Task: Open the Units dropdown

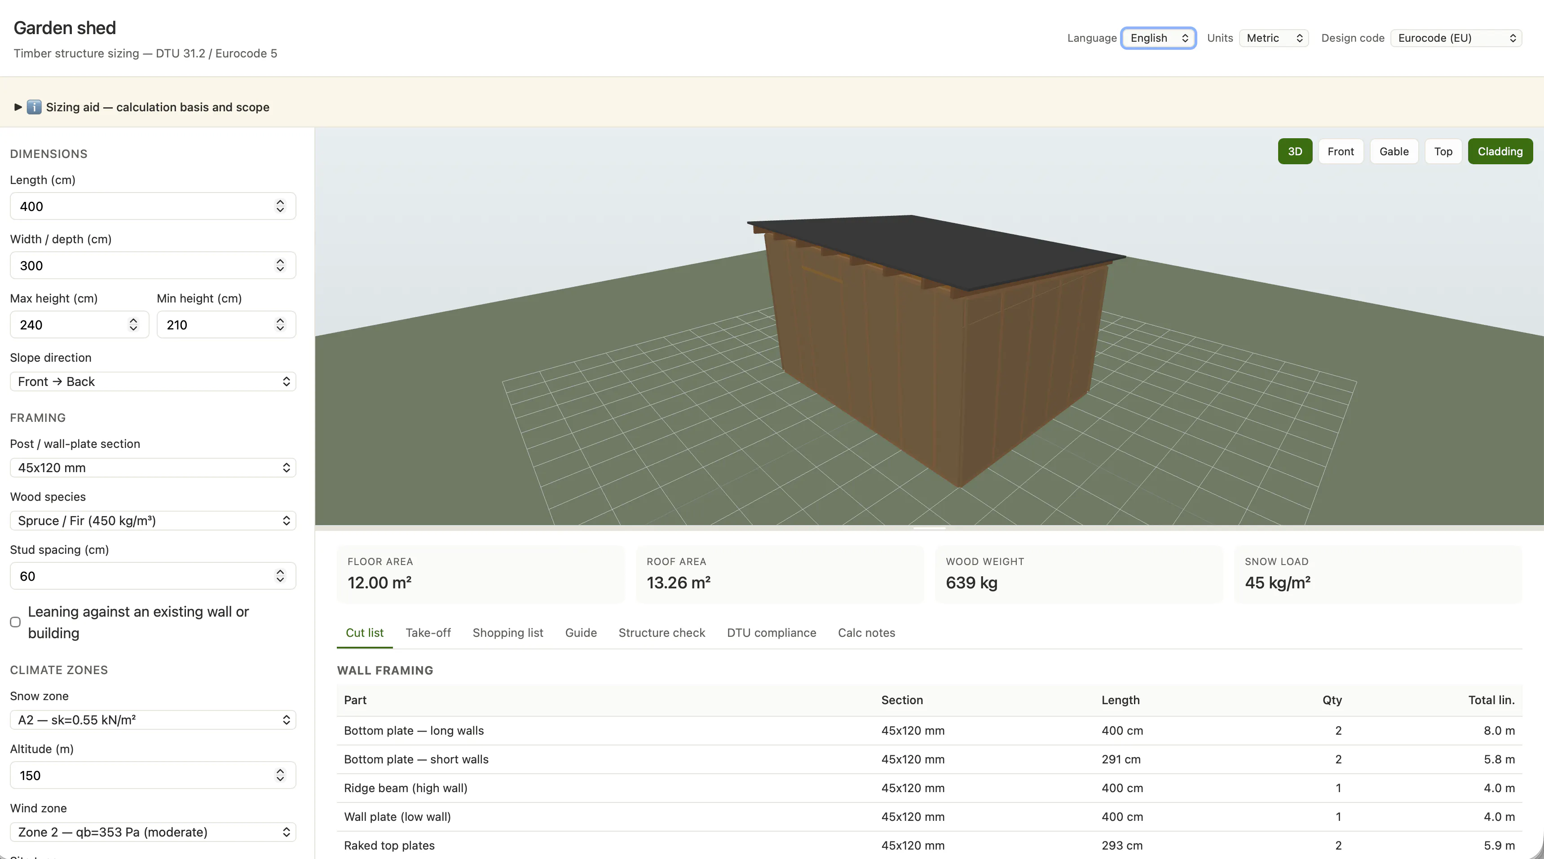Action: click(1274, 38)
